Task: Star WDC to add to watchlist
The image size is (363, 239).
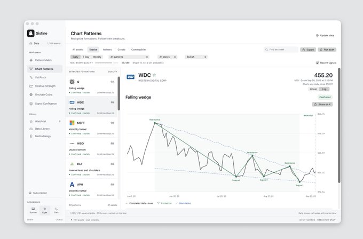Action: click(154, 75)
